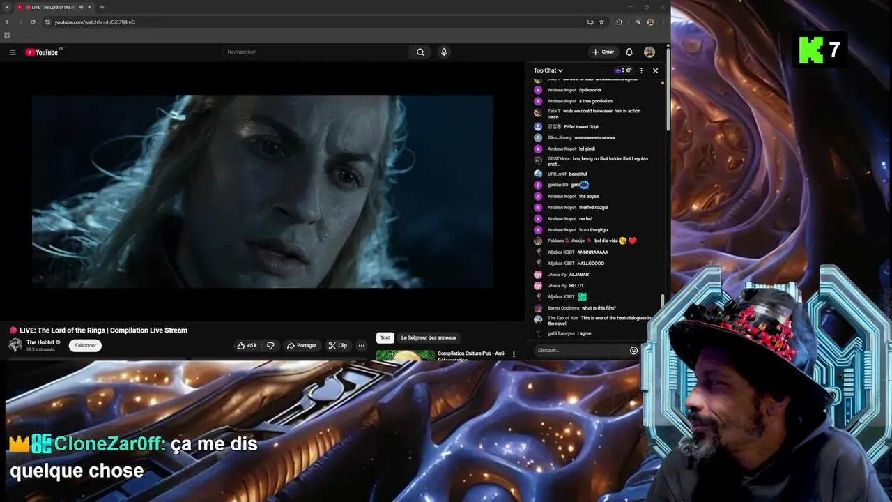The width and height of the screenshot is (892, 502).
Task: Reload the browser page
Action: 32,22
